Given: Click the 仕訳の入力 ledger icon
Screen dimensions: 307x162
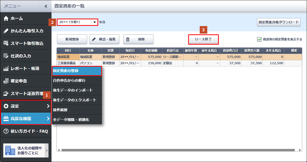Looking at the screenshot, I should tap(6, 56).
